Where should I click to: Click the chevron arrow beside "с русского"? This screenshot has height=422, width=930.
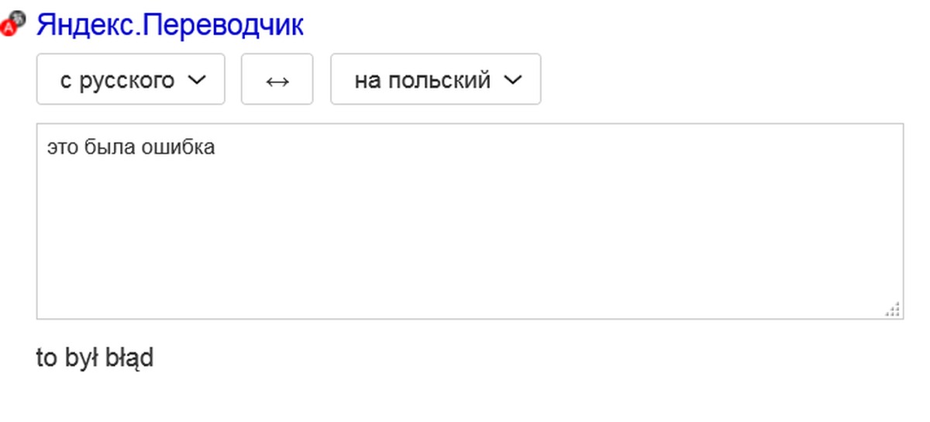(197, 79)
